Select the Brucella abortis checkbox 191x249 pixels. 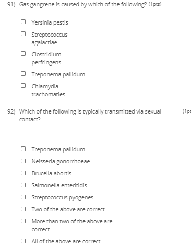point(23,173)
